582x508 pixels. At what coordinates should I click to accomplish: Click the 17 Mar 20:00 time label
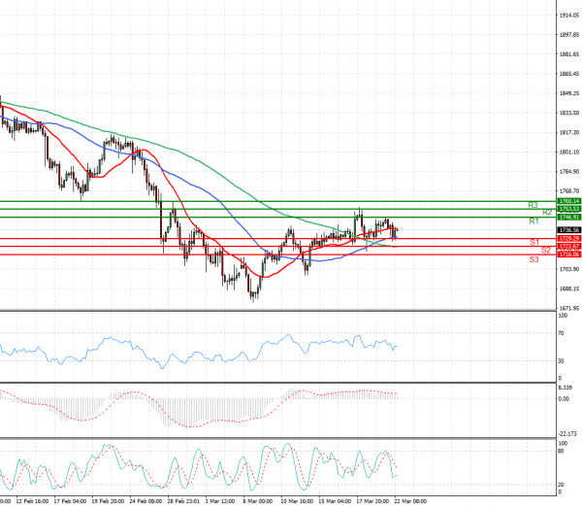[x=372, y=501]
